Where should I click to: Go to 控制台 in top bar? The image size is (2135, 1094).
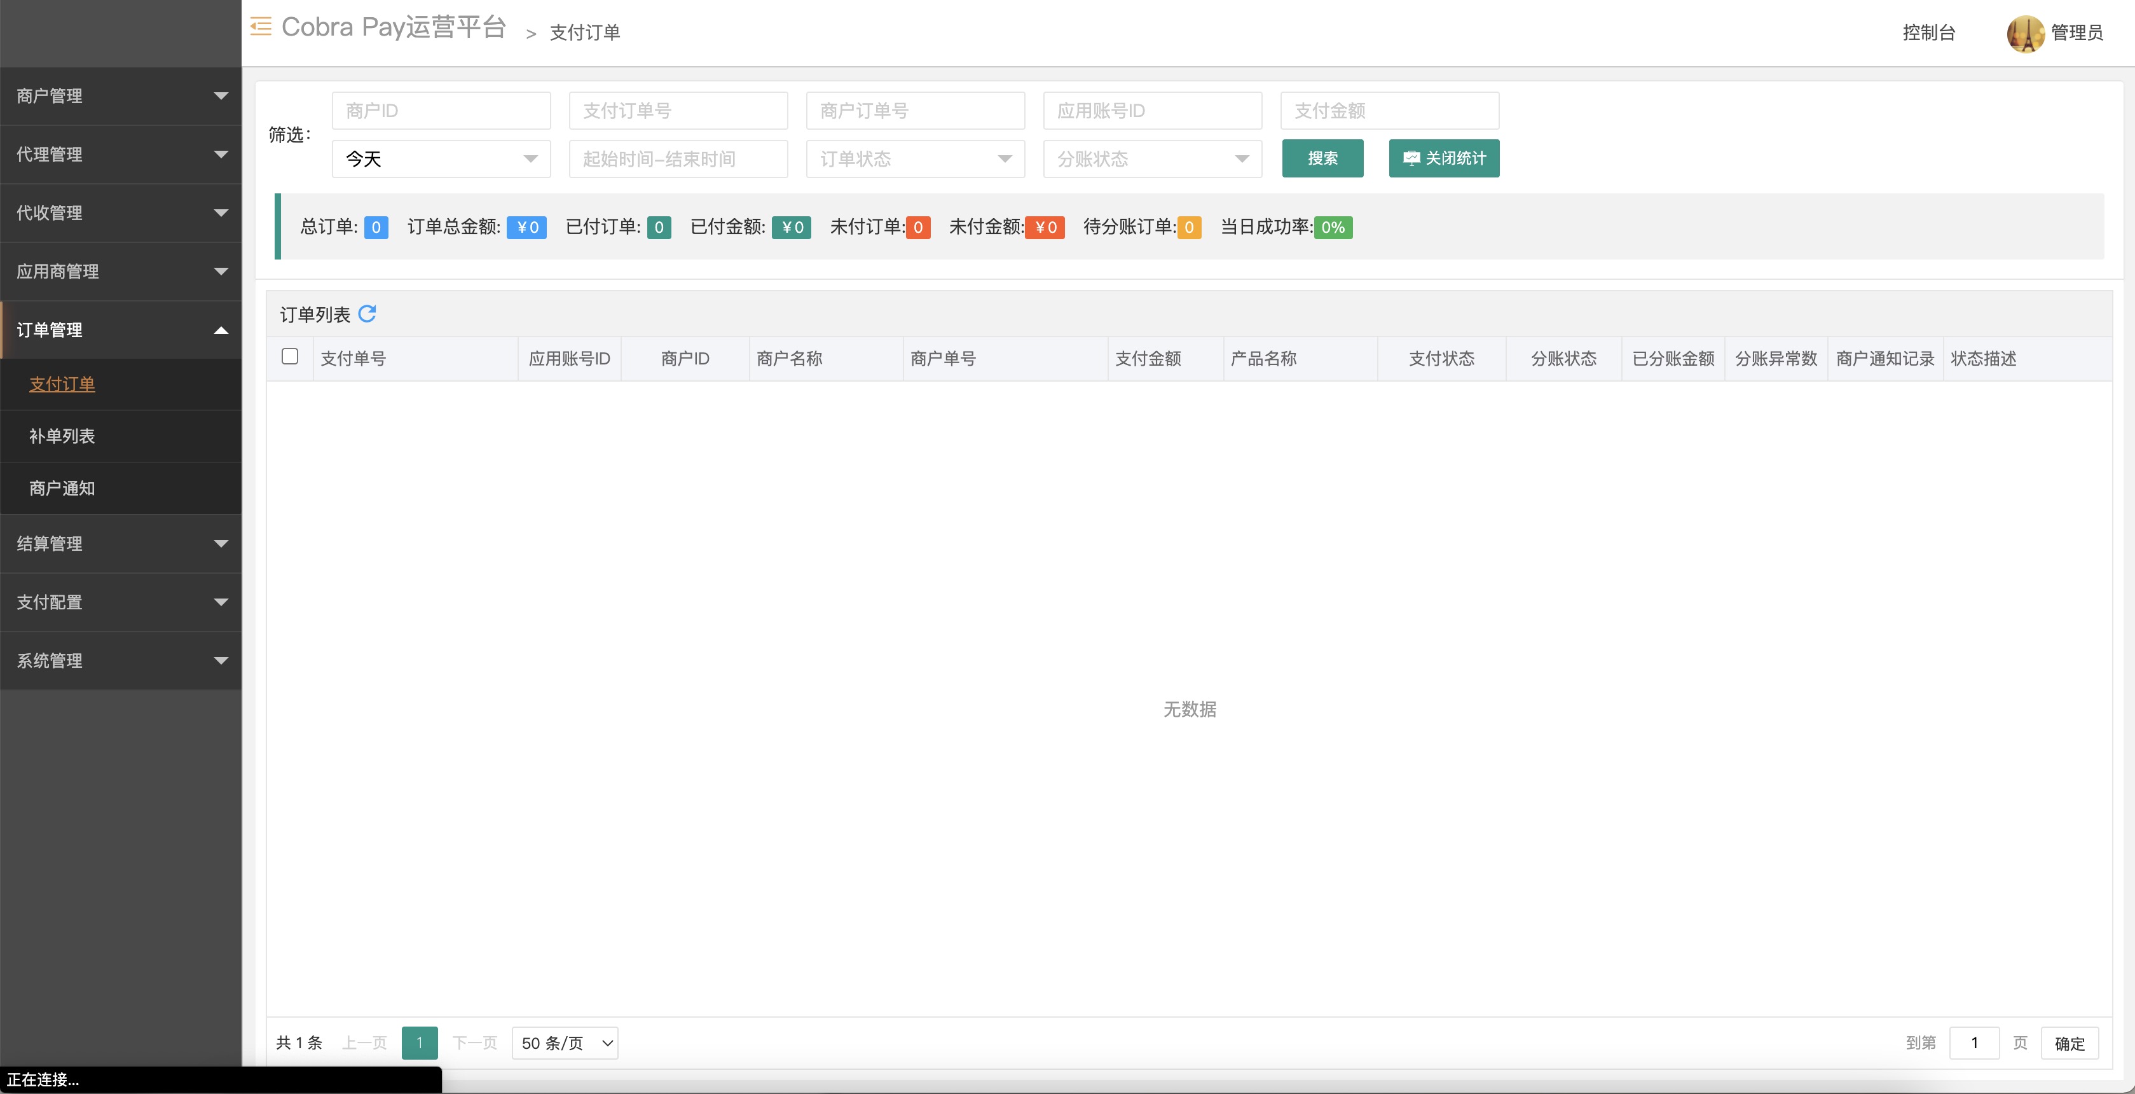1928,32
